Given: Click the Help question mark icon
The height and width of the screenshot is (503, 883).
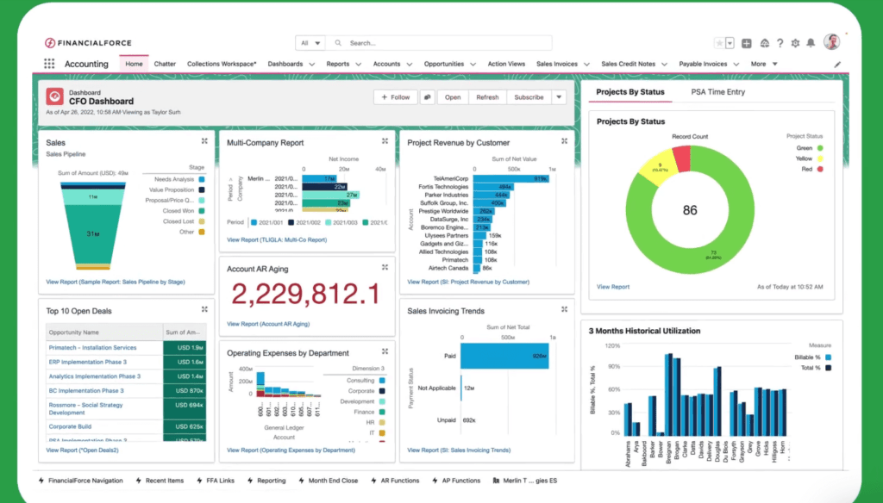Looking at the screenshot, I should pos(780,43).
